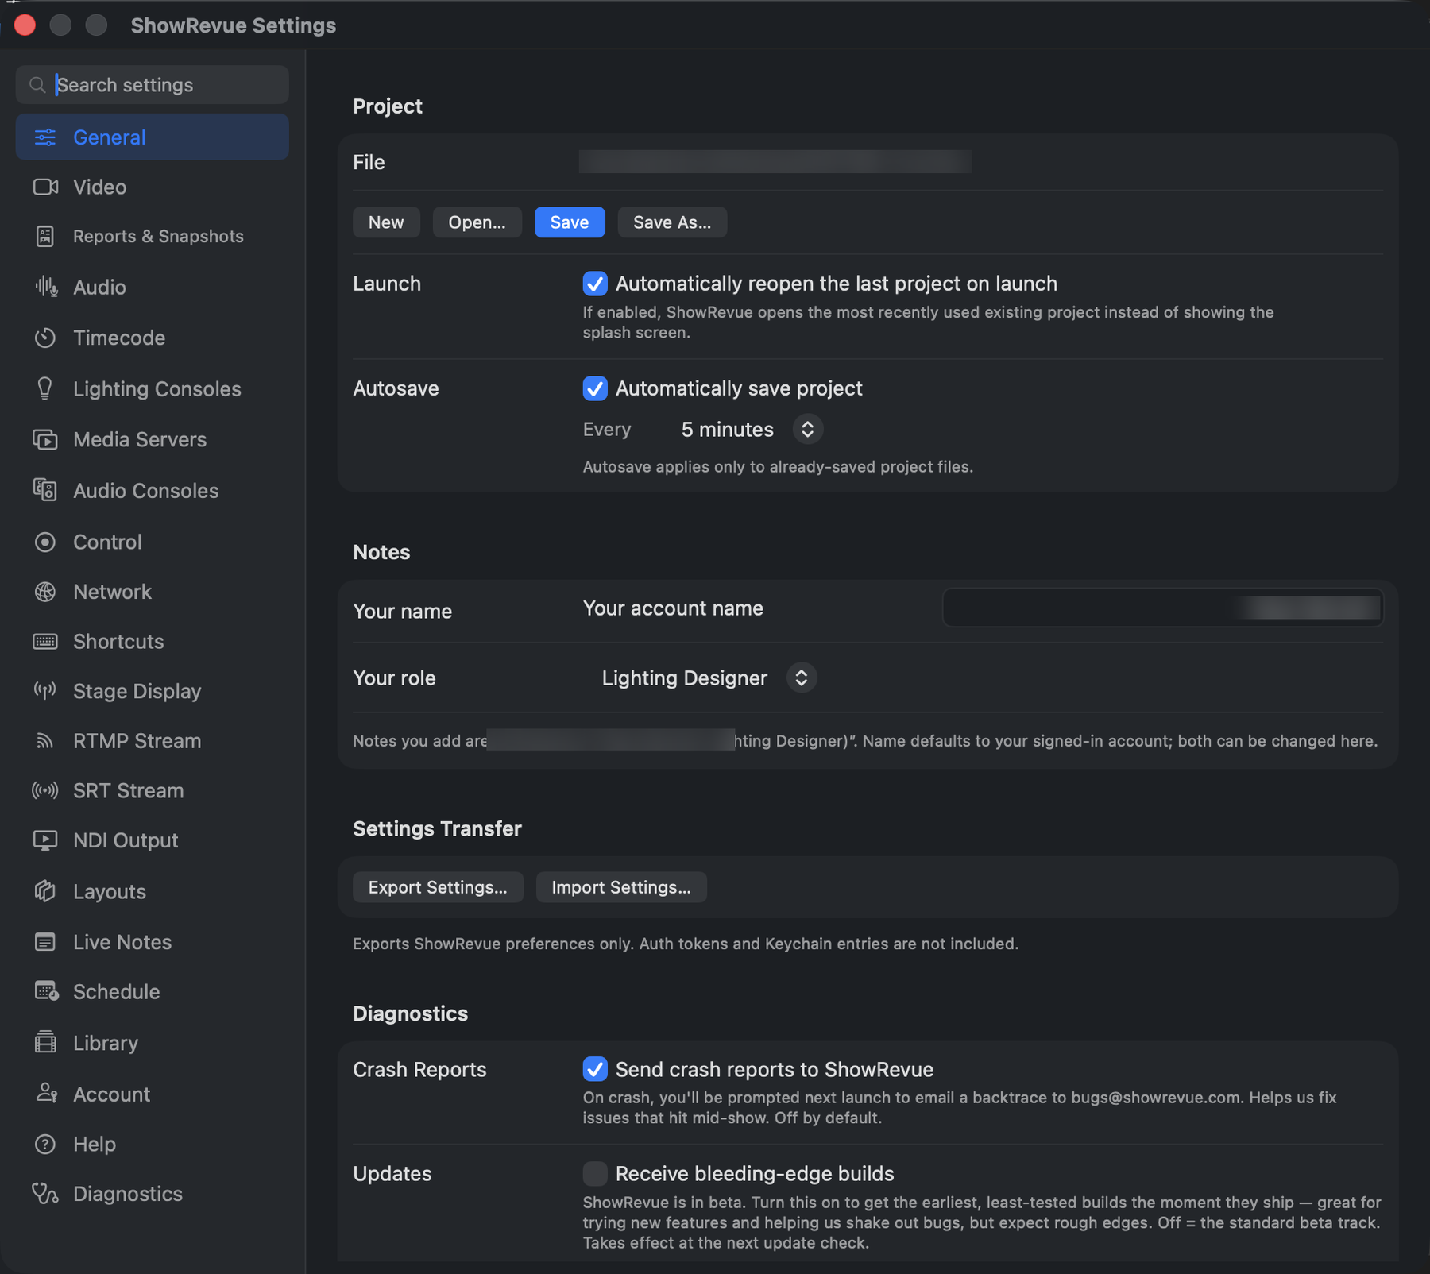Viewport: 1430px width, 1274px height.
Task: Click the Diagnostics stethoscope icon
Action: pos(45,1194)
